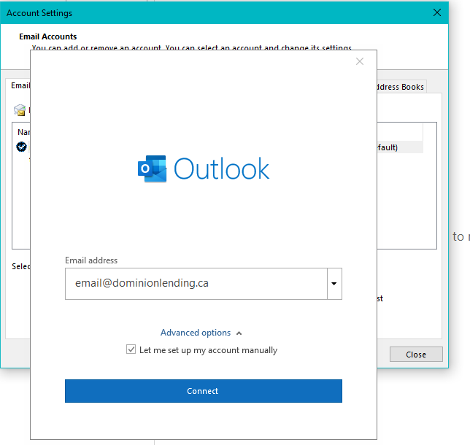Collapse the Advanced options section
This screenshot has width=470, height=445.
[x=201, y=333]
